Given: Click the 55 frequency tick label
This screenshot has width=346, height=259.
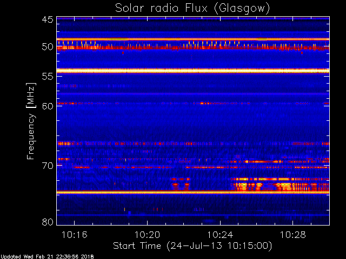Looking at the screenshot, I should click(x=48, y=77).
